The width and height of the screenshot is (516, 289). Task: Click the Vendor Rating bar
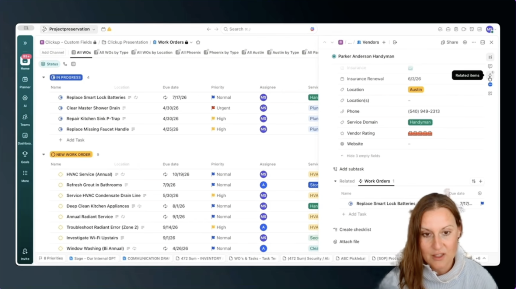(x=420, y=133)
